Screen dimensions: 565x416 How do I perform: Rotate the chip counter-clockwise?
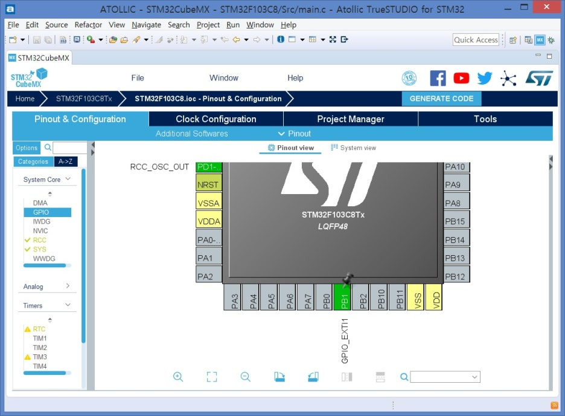(x=313, y=377)
